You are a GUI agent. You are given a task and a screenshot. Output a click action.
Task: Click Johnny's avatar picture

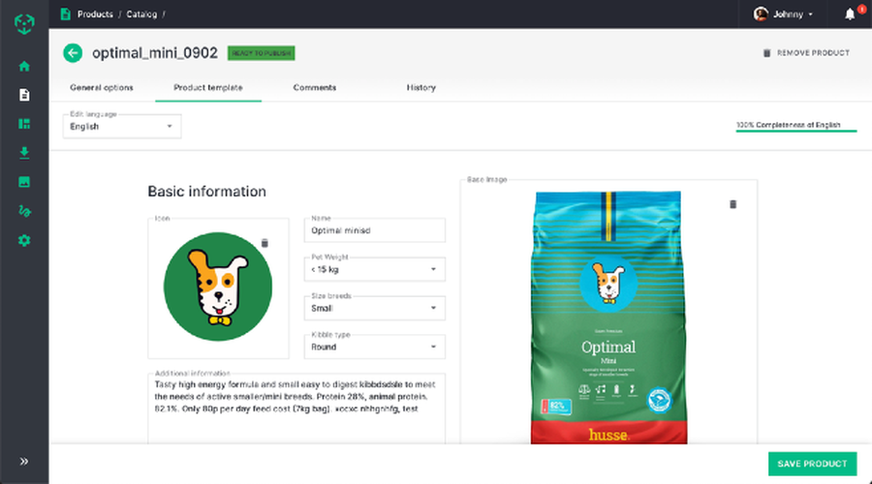pos(761,15)
